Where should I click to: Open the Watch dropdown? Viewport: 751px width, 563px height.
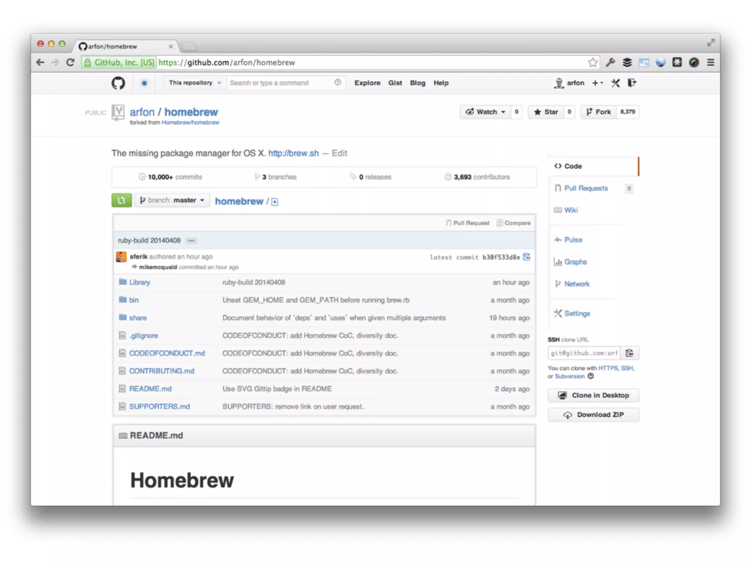point(485,112)
